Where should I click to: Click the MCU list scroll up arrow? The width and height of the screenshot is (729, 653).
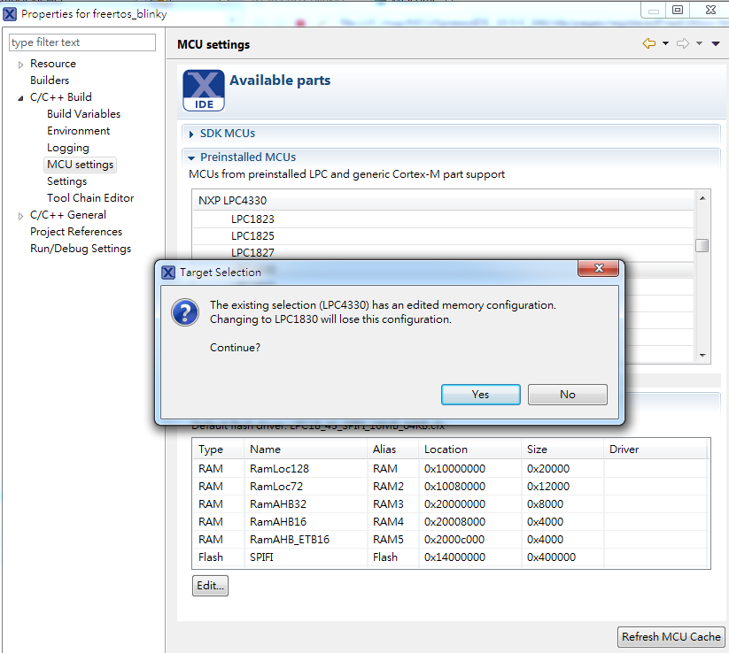click(702, 198)
